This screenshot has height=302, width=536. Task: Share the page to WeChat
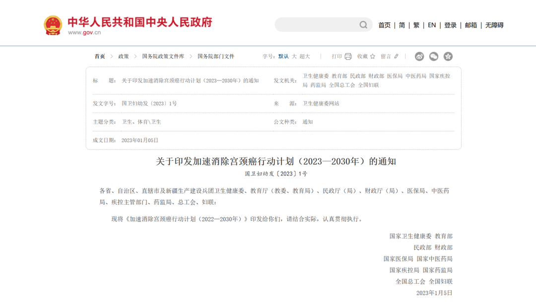[434, 57]
